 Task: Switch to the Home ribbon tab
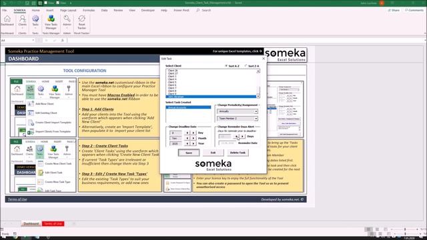35,10
